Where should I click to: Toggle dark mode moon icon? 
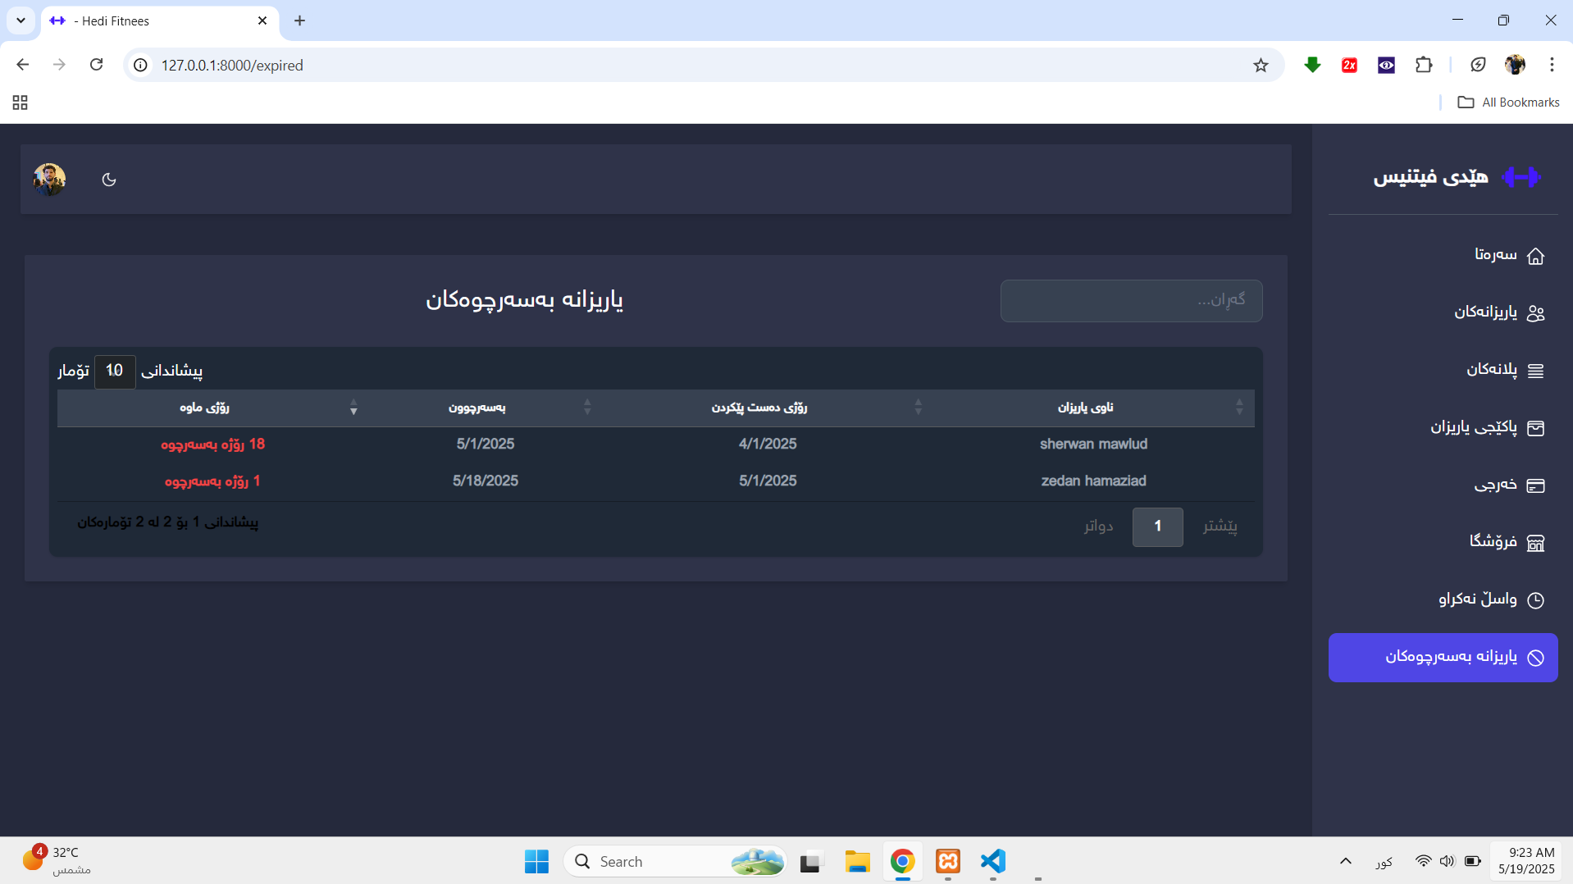[x=109, y=180]
